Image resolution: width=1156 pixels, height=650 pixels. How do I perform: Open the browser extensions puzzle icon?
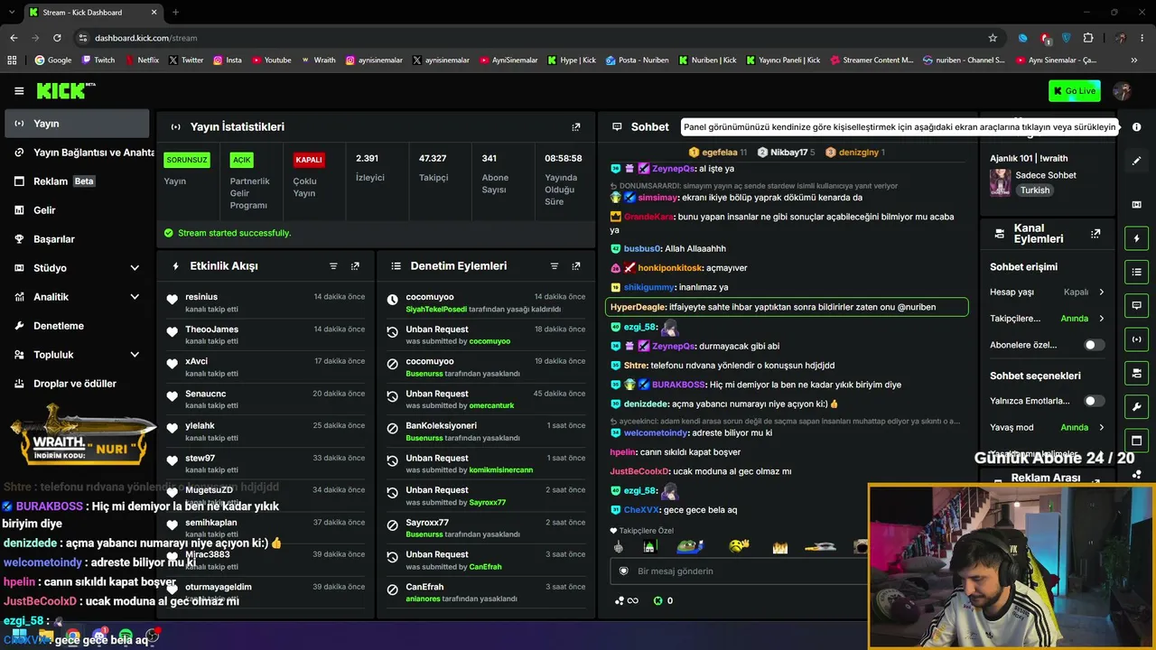click(x=1088, y=38)
